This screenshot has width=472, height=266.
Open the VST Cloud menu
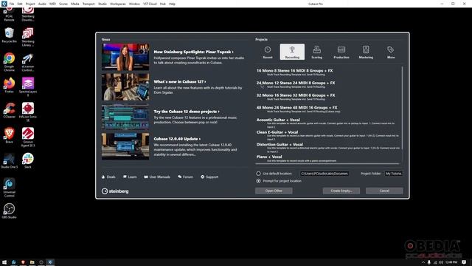(x=150, y=4)
